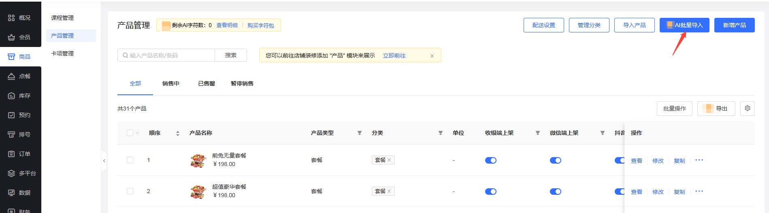Viewport: 769px width, 213px height.
Task: Check the checkbox for product row 2
Action: (130, 191)
